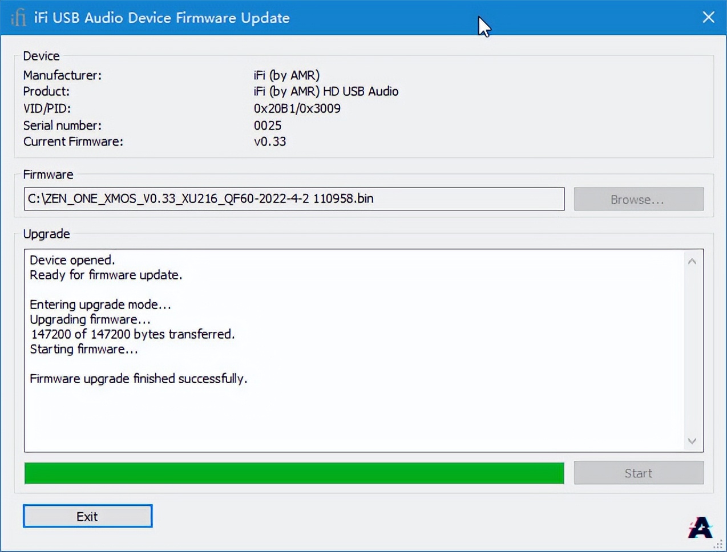Viewport: 727px width, 552px height.
Task: Click the window resize grip
Action: [x=718, y=545]
